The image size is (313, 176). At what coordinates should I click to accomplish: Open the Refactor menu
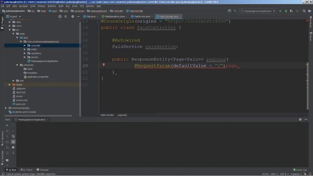[x=52, y=6]
